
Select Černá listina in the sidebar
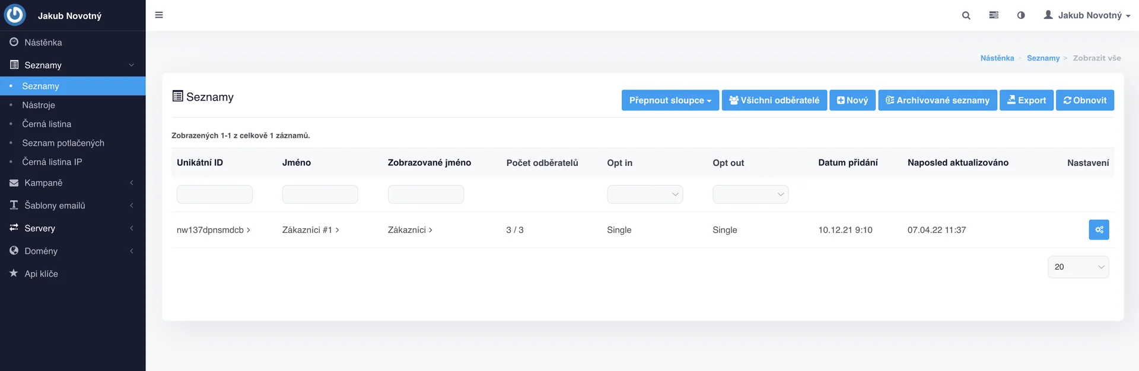47,124
